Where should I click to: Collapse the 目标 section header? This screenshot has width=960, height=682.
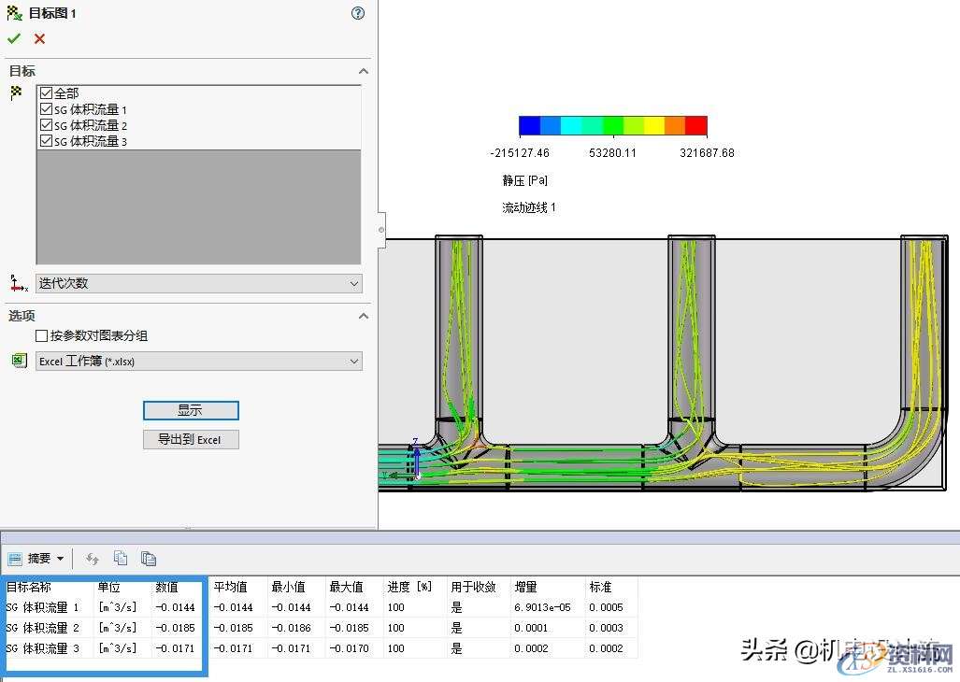pyautogui.click(x=364, y=70)
